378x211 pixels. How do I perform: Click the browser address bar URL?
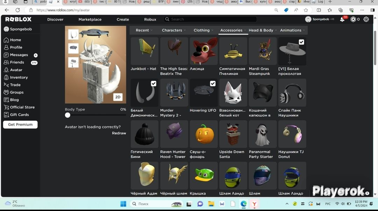[x=63, y=10]
